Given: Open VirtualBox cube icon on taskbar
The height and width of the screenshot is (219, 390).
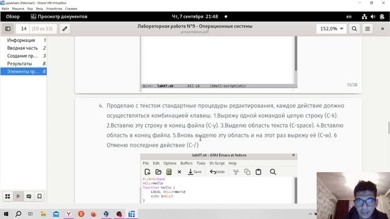Looking at the screenshot, I should click(x=106, y=214).
